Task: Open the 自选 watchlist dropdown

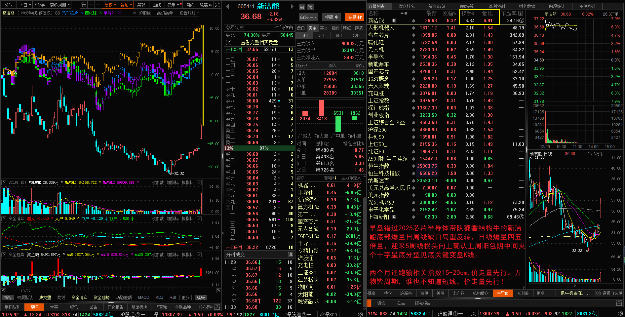Action: tap(308, 17)
